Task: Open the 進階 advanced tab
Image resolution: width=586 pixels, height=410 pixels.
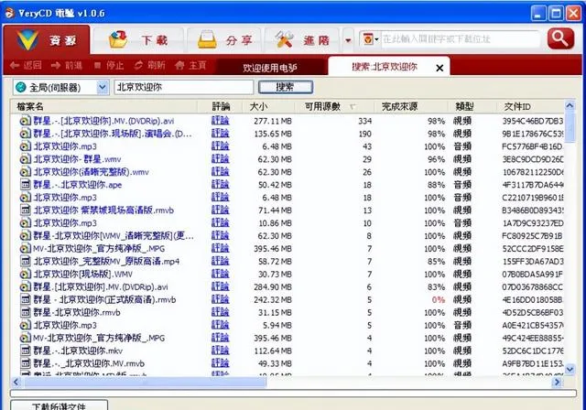Action: (302, 40)
